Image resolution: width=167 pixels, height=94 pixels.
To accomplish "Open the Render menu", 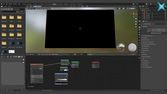I will [x=10, y=4].
